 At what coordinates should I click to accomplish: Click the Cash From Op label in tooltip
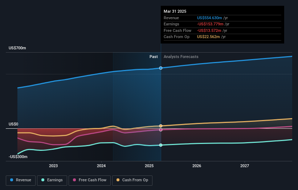point(176,37)
